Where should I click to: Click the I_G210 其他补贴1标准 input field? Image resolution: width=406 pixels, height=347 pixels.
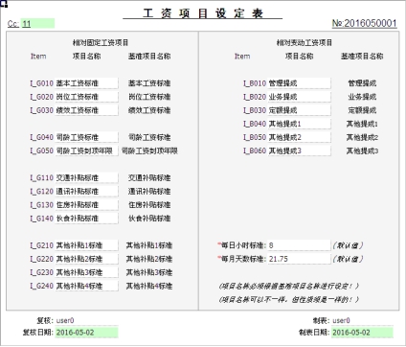pyautogui.click(x=86, y=245)
